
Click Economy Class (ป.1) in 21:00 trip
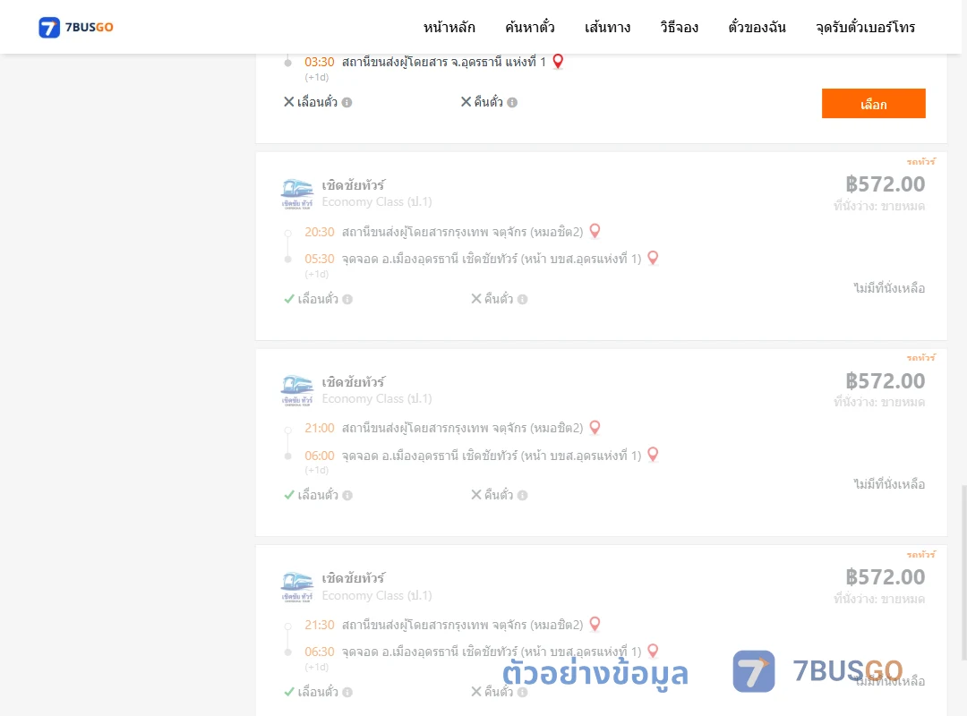pos(377,399)
